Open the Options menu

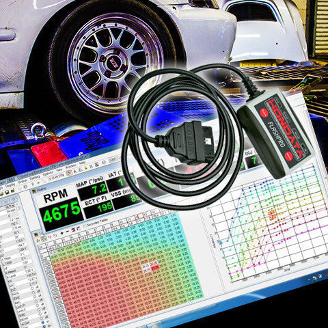(x=49, y=174)
